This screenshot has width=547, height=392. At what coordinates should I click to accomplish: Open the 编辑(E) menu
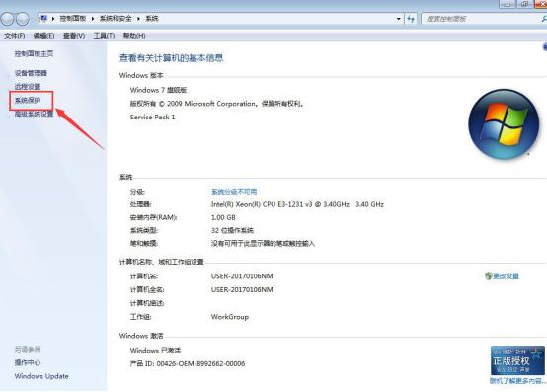(43, 36)
